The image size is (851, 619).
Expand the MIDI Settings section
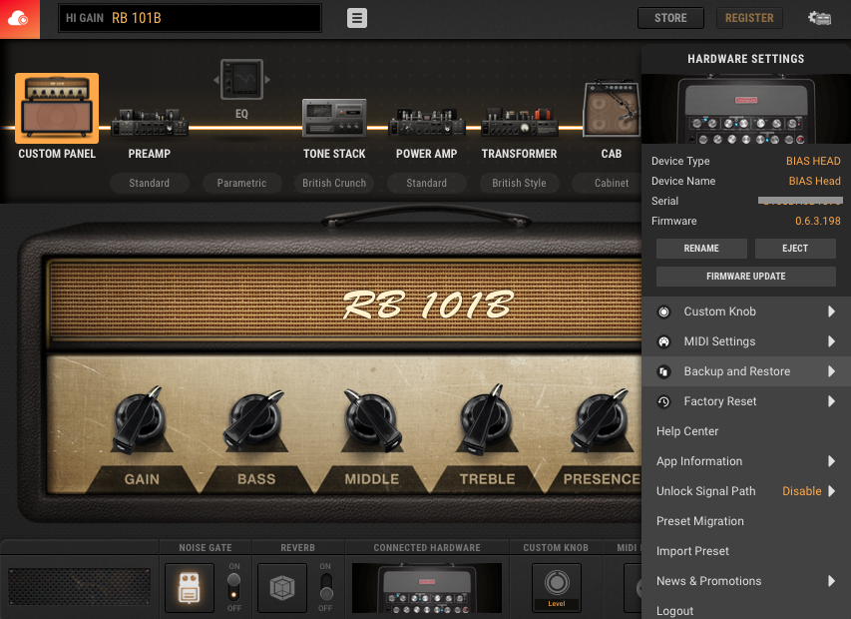point(745,341)
